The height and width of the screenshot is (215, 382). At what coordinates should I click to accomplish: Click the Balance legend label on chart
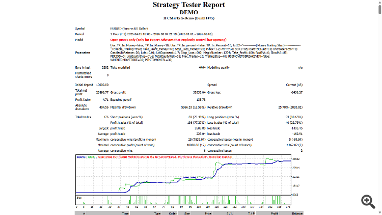81,157
